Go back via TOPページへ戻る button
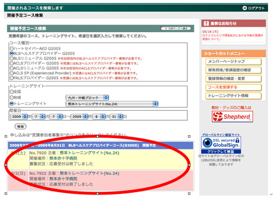The height and width of the screenshot is (201, 274). [176, 28]
